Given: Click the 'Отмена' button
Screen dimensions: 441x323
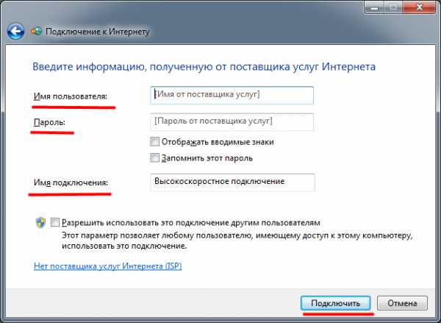Looking at the screenshot, I should click(x=402, y=303).
